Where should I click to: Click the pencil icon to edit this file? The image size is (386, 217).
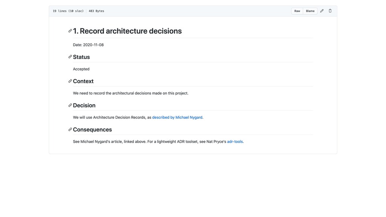[x=322, y=11]
